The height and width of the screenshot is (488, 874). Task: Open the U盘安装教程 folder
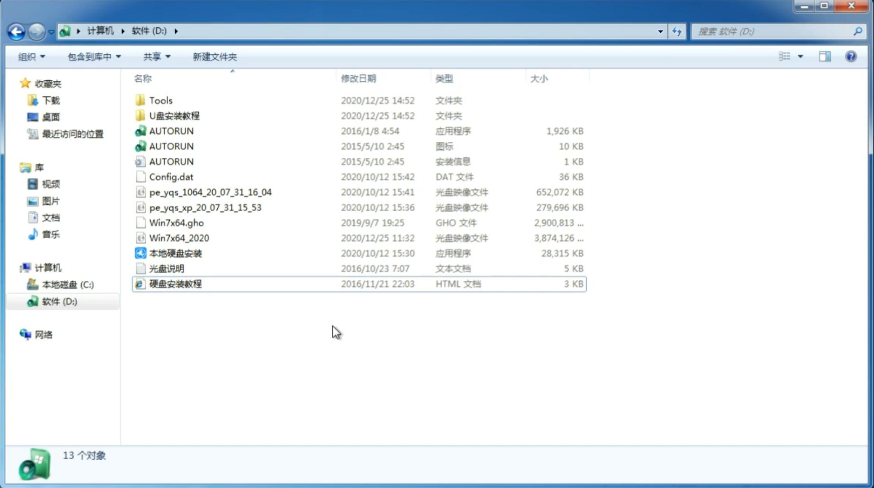point(174,116)
